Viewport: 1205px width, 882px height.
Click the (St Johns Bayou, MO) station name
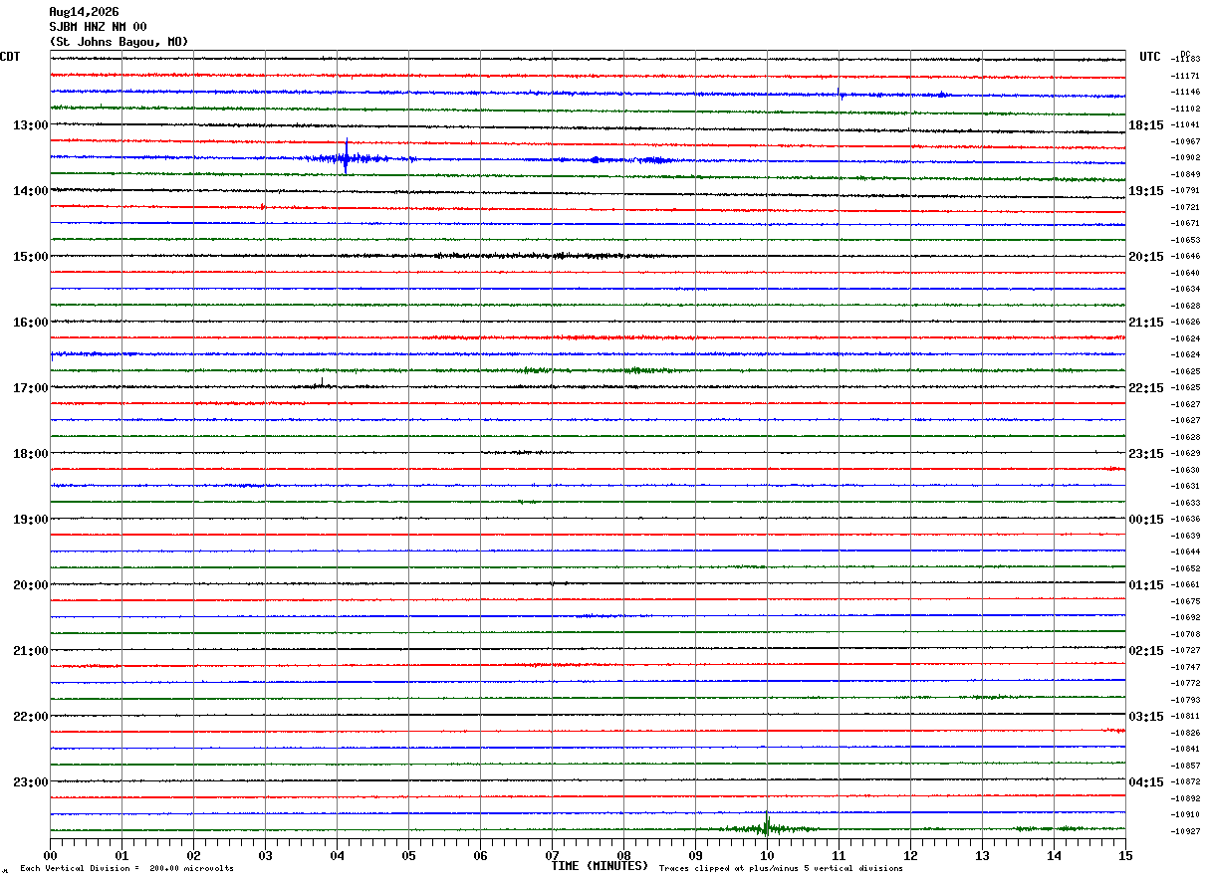click(119, 42)
